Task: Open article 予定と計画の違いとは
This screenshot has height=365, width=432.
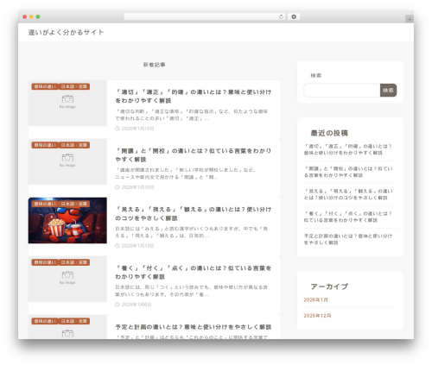Action: [194, 327]
